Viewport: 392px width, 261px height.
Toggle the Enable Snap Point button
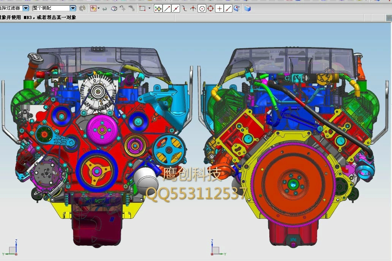point(158,8)
